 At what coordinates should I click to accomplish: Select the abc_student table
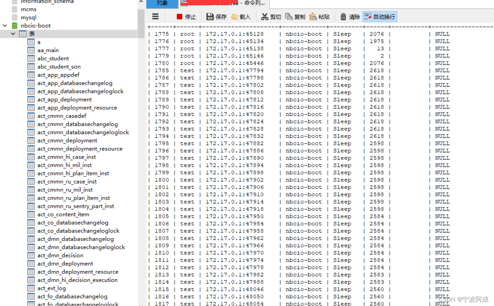(x=53, y=58)
